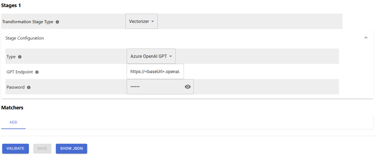Open the Azure OpenAI GPT type dropdown

[151, 56]
